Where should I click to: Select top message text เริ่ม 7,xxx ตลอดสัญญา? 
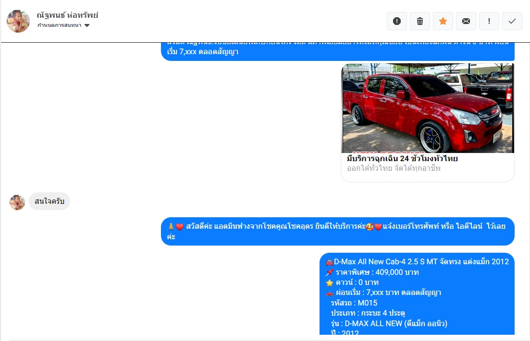point(203,52)
